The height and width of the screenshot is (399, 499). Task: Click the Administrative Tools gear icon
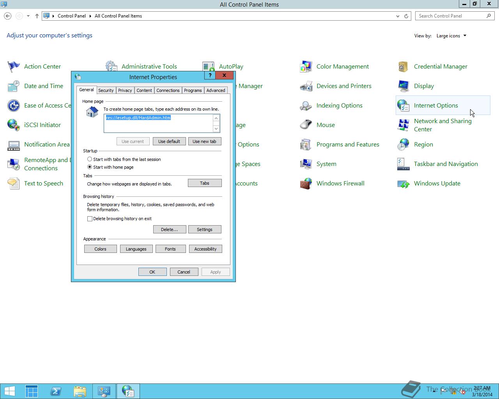click(111, 65)
